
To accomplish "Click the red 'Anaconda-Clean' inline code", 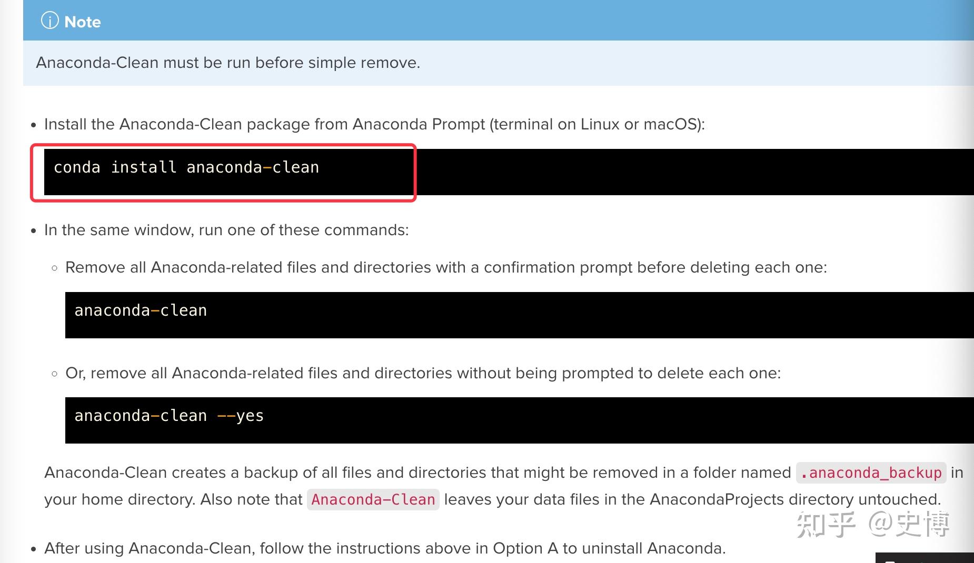I will click(373, 499).
